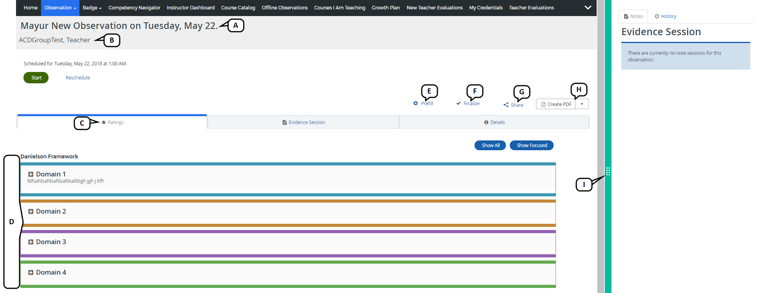This screenshot has height=293, width=759.
Task: Open the Badge dropdown in navbar
Action: coord(92,8)
